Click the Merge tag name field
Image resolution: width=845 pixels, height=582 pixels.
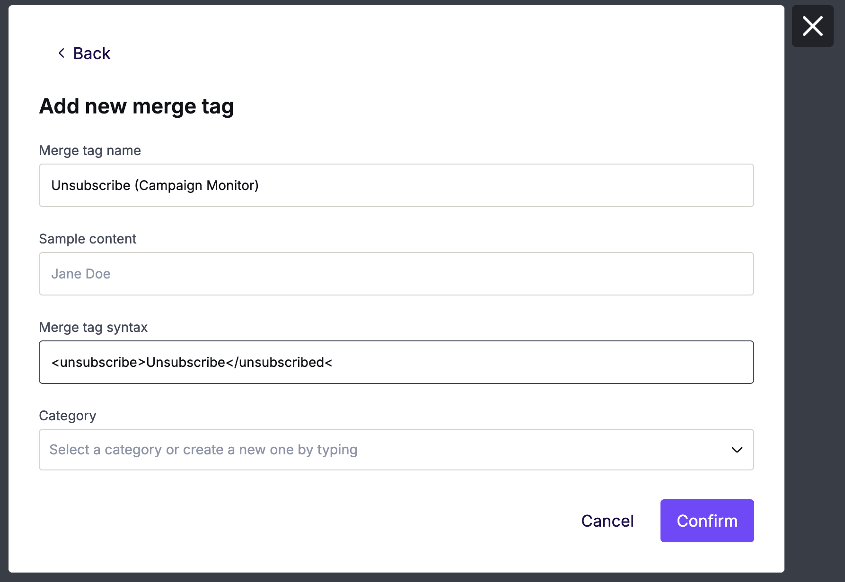pyautogui.click(x=396, y=185)
